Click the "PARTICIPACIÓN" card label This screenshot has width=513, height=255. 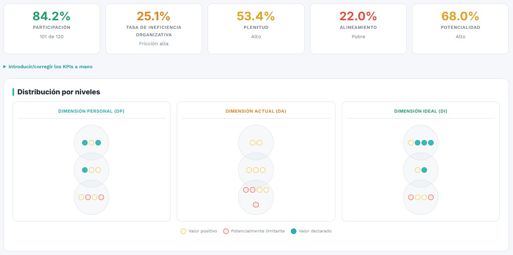click(x=52, y=28)
